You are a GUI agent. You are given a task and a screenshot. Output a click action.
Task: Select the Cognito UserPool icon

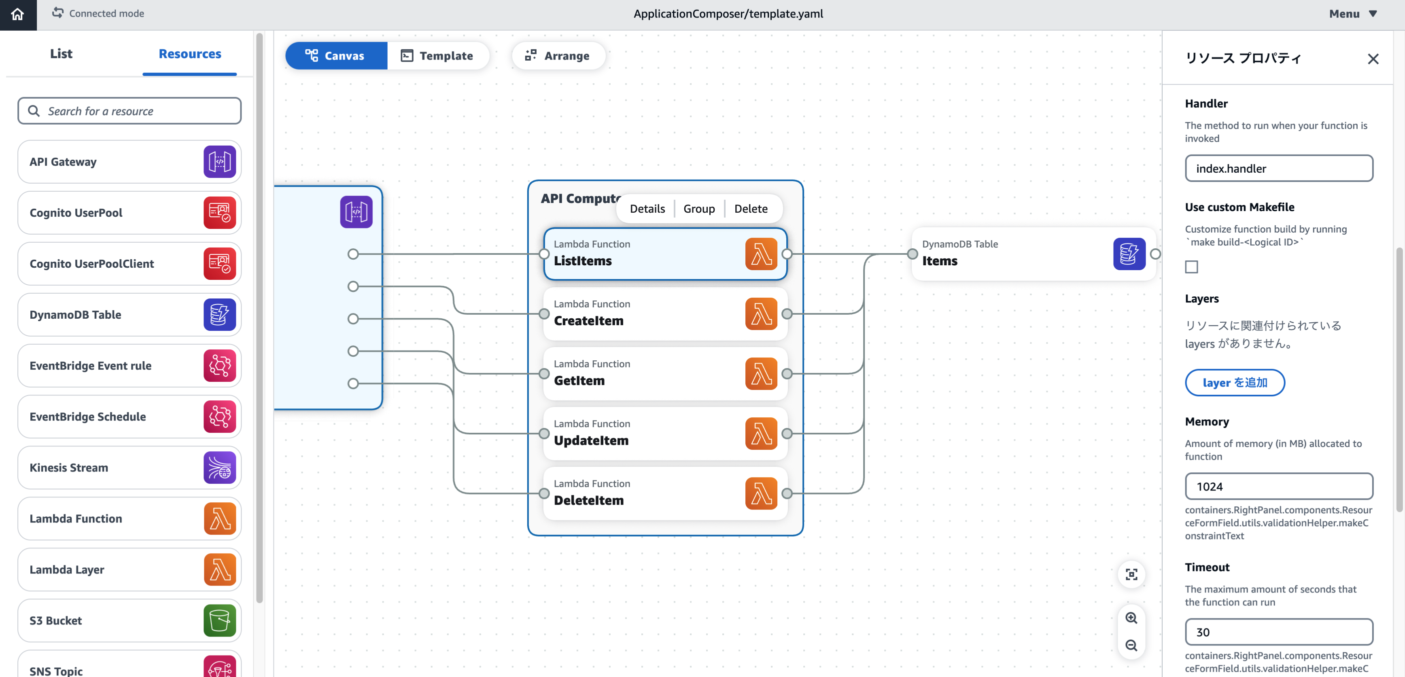point(220,213)
